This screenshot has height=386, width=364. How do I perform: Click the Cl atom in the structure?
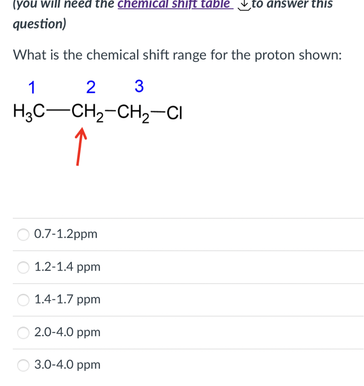[175, 112]
